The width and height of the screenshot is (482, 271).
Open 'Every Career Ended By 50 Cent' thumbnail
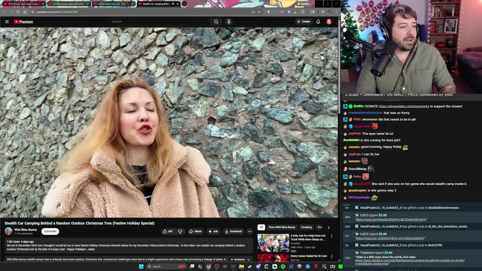273,258
